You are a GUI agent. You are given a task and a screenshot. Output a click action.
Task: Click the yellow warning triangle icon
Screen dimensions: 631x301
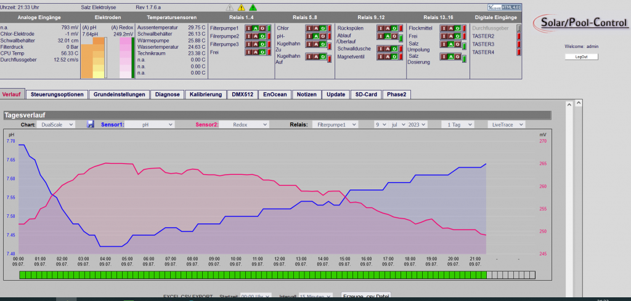241,7
